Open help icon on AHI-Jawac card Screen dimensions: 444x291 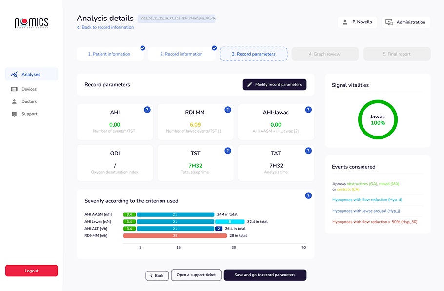[x=308, y=110]
